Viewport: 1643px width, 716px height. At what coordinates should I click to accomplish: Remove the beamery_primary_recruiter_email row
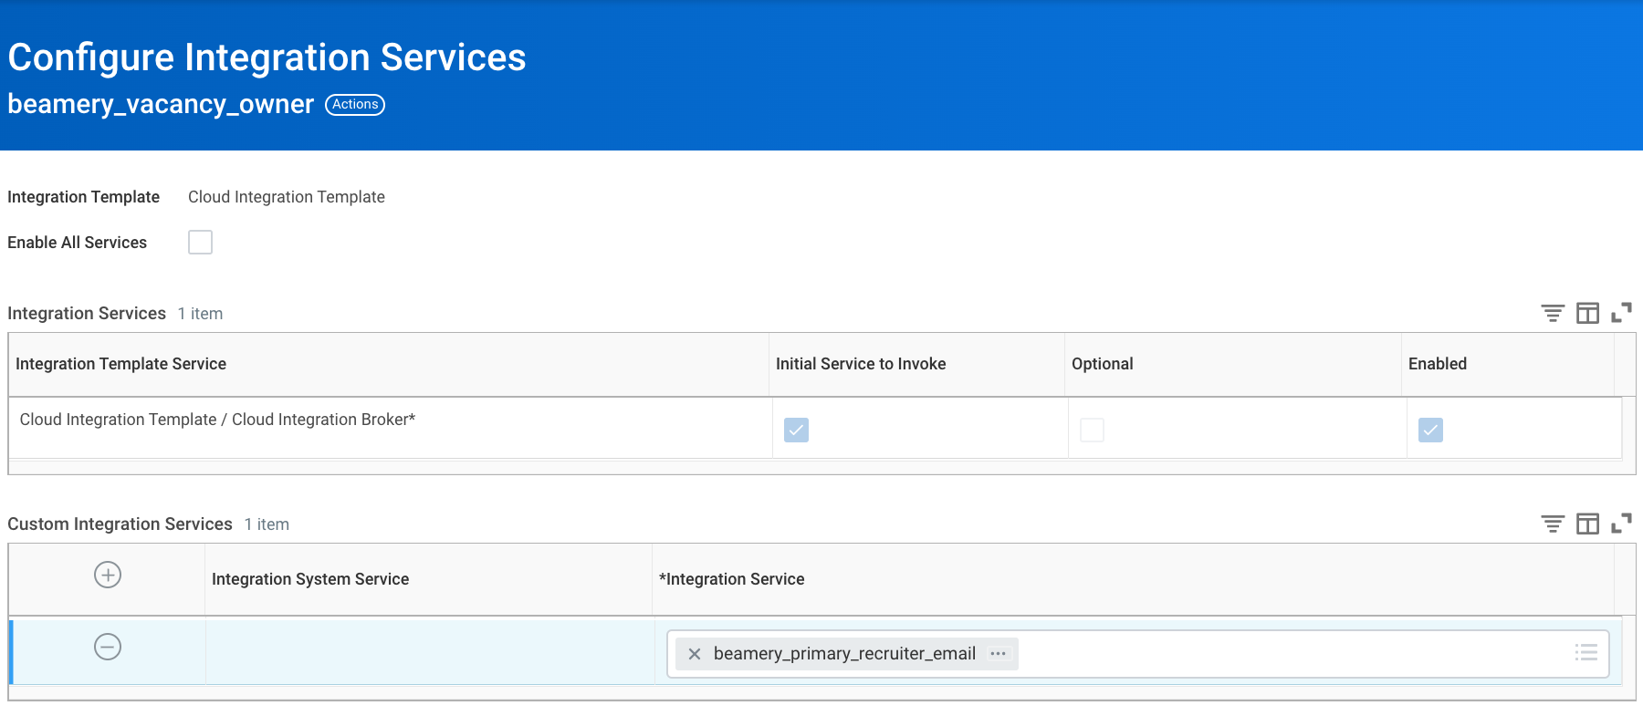point(108,647)
